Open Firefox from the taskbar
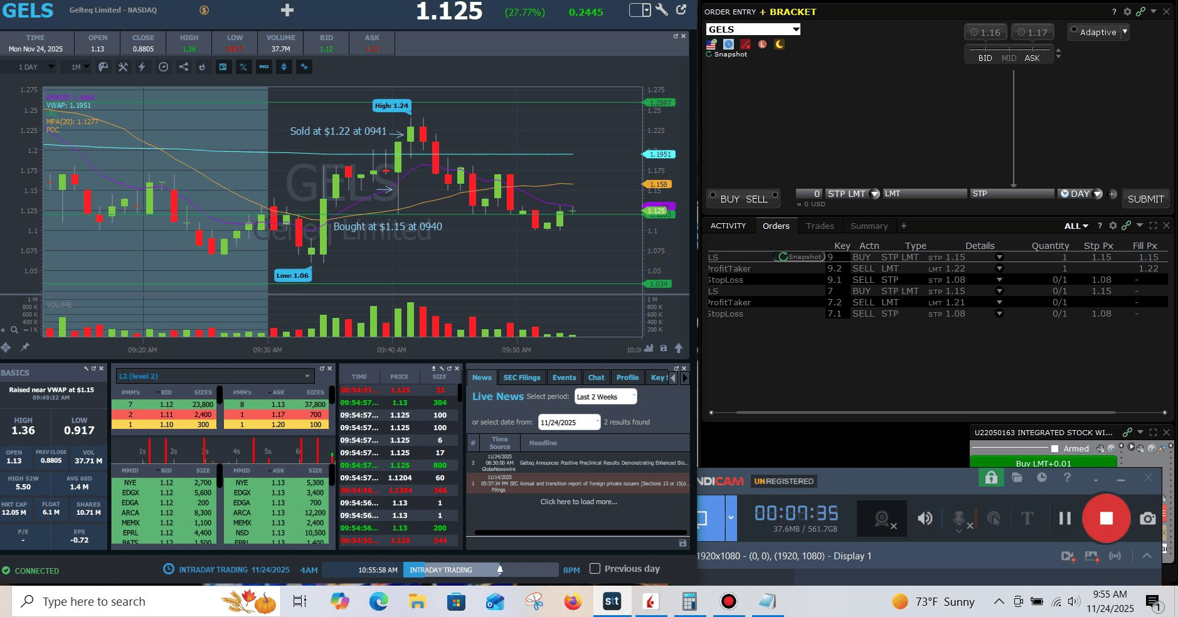This screenshot has height=617, width=1178. tap(572, 602)
